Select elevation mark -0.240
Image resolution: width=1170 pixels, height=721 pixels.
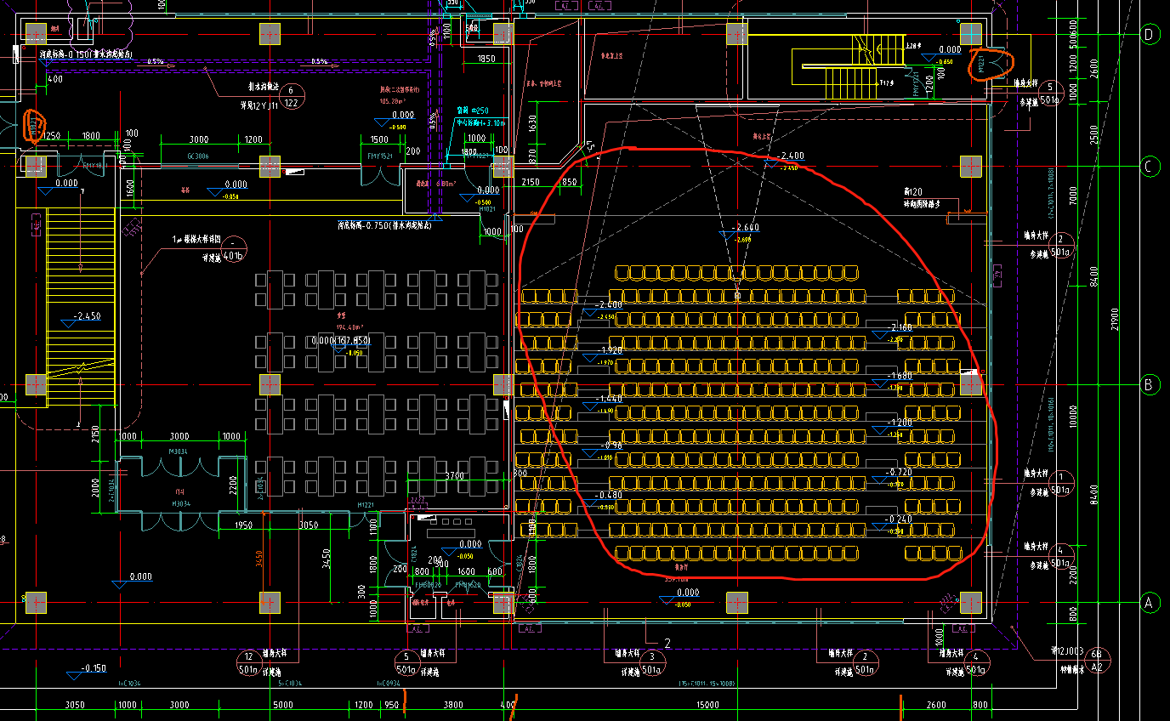(898, 519)
